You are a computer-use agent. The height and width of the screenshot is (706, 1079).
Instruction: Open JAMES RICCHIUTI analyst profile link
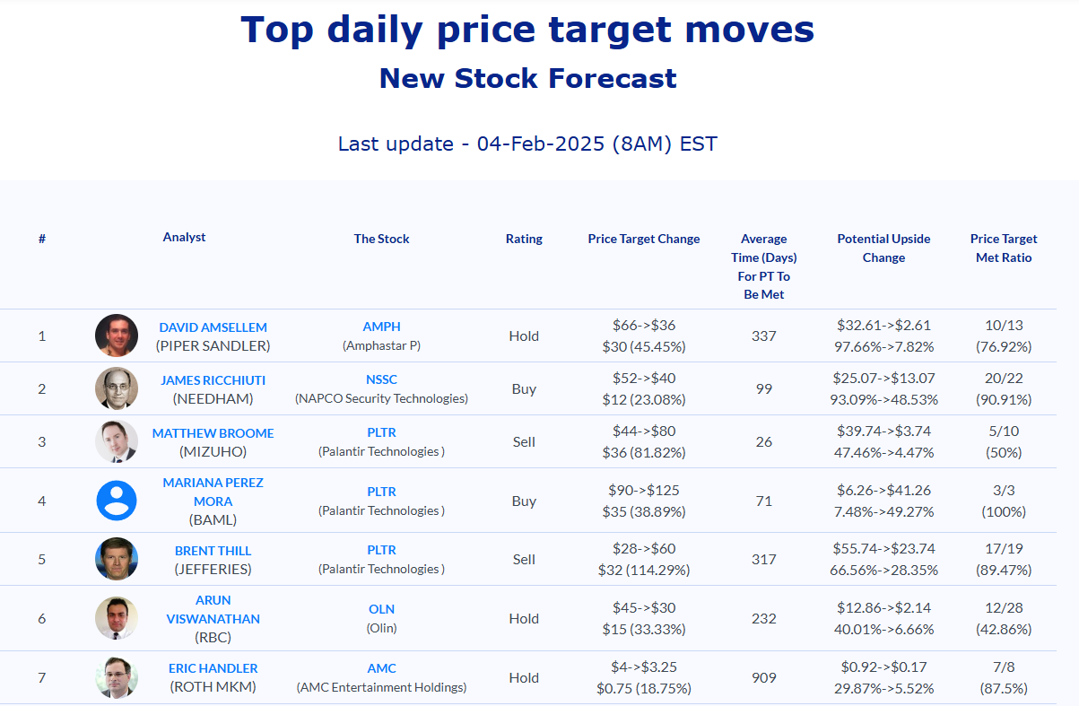tap(213, 380)
